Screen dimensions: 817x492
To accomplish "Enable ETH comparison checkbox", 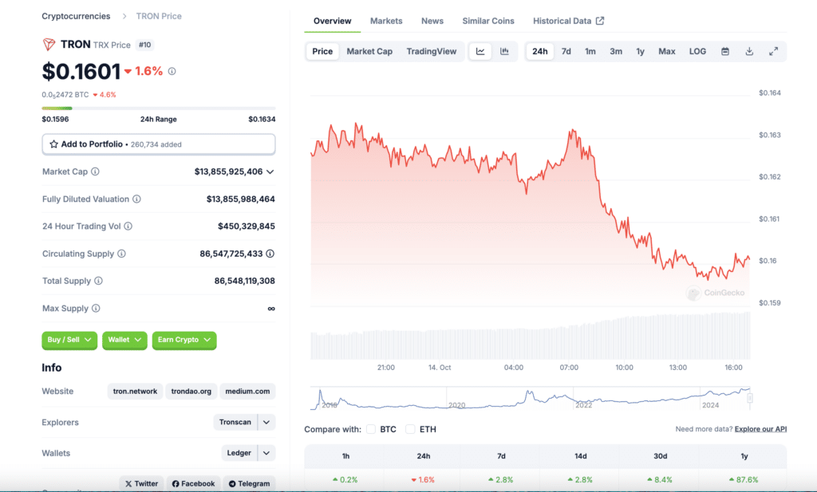I will coord(411,429).
